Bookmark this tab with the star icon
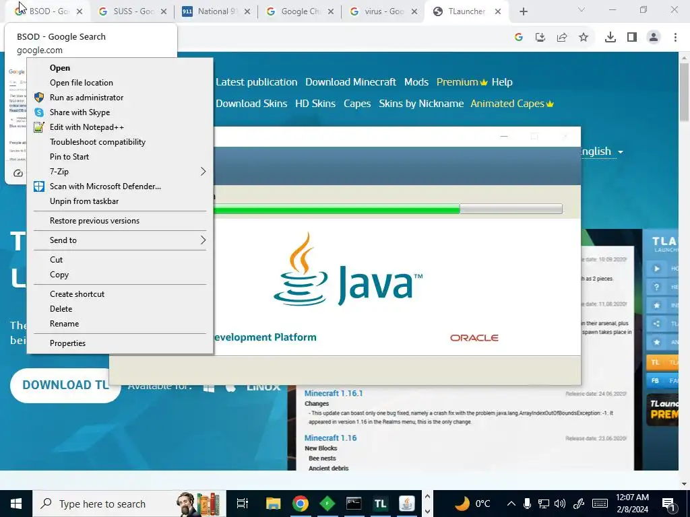 click(584, 38)
